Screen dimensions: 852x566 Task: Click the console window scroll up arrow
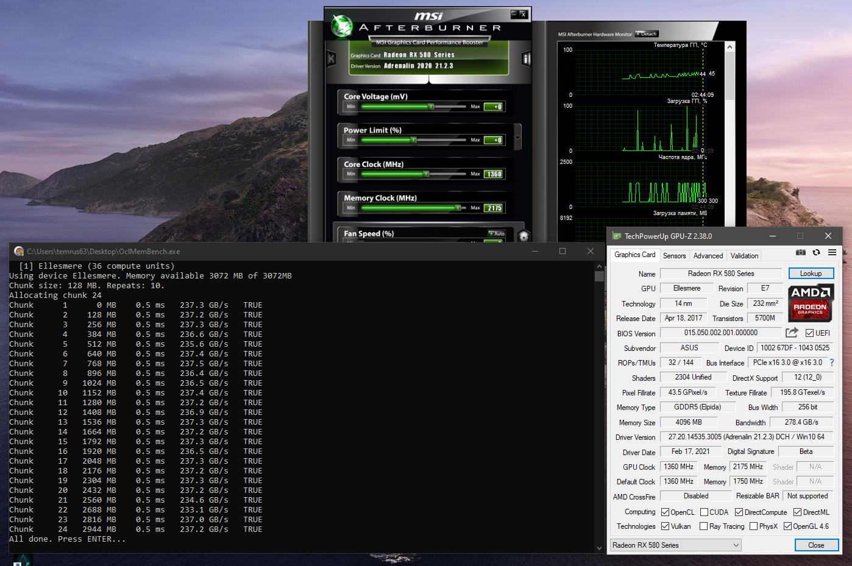tap(599, 266)
